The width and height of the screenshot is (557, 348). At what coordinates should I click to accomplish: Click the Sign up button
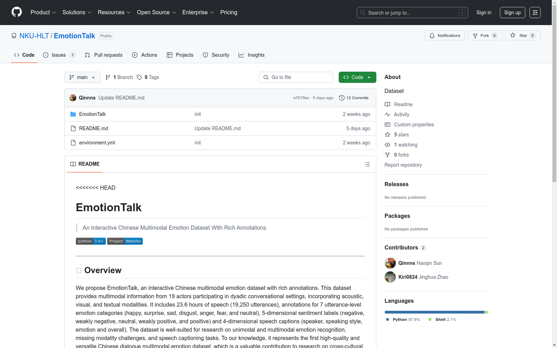(x=512, y=13)
